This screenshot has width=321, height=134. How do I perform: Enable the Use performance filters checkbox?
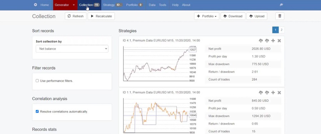37,81
